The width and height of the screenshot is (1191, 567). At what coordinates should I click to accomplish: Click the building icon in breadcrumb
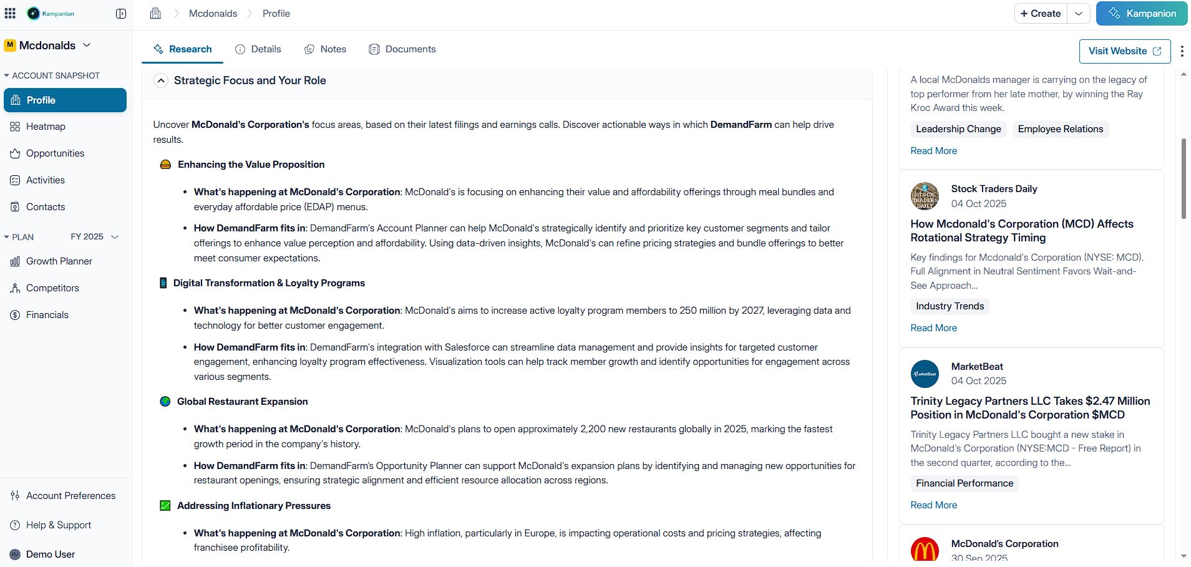tap(155, 14)
